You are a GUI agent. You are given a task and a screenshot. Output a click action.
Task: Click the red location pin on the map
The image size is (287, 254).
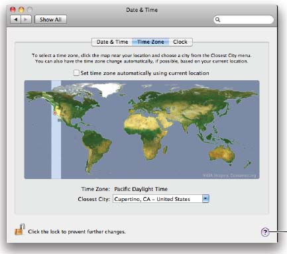[x=55, y=113]
